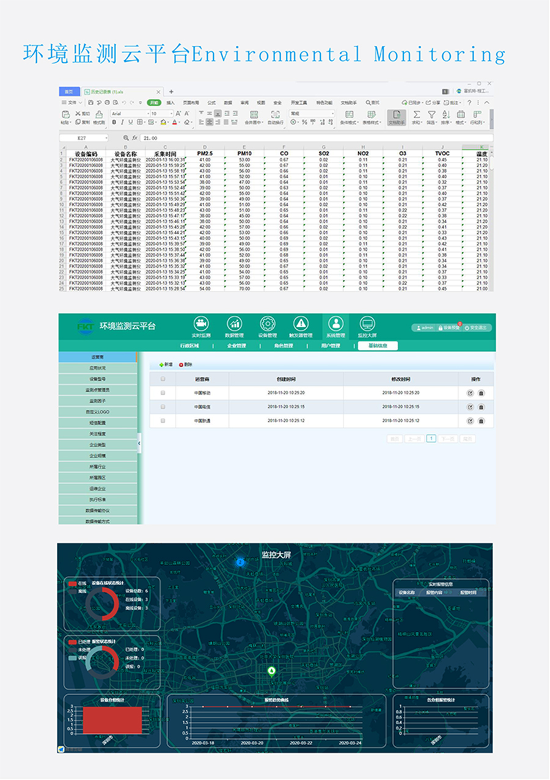Switch to the 首页 tab in the spreadsheet
This screenshot has width=550, height=780.
click(69, 92)
